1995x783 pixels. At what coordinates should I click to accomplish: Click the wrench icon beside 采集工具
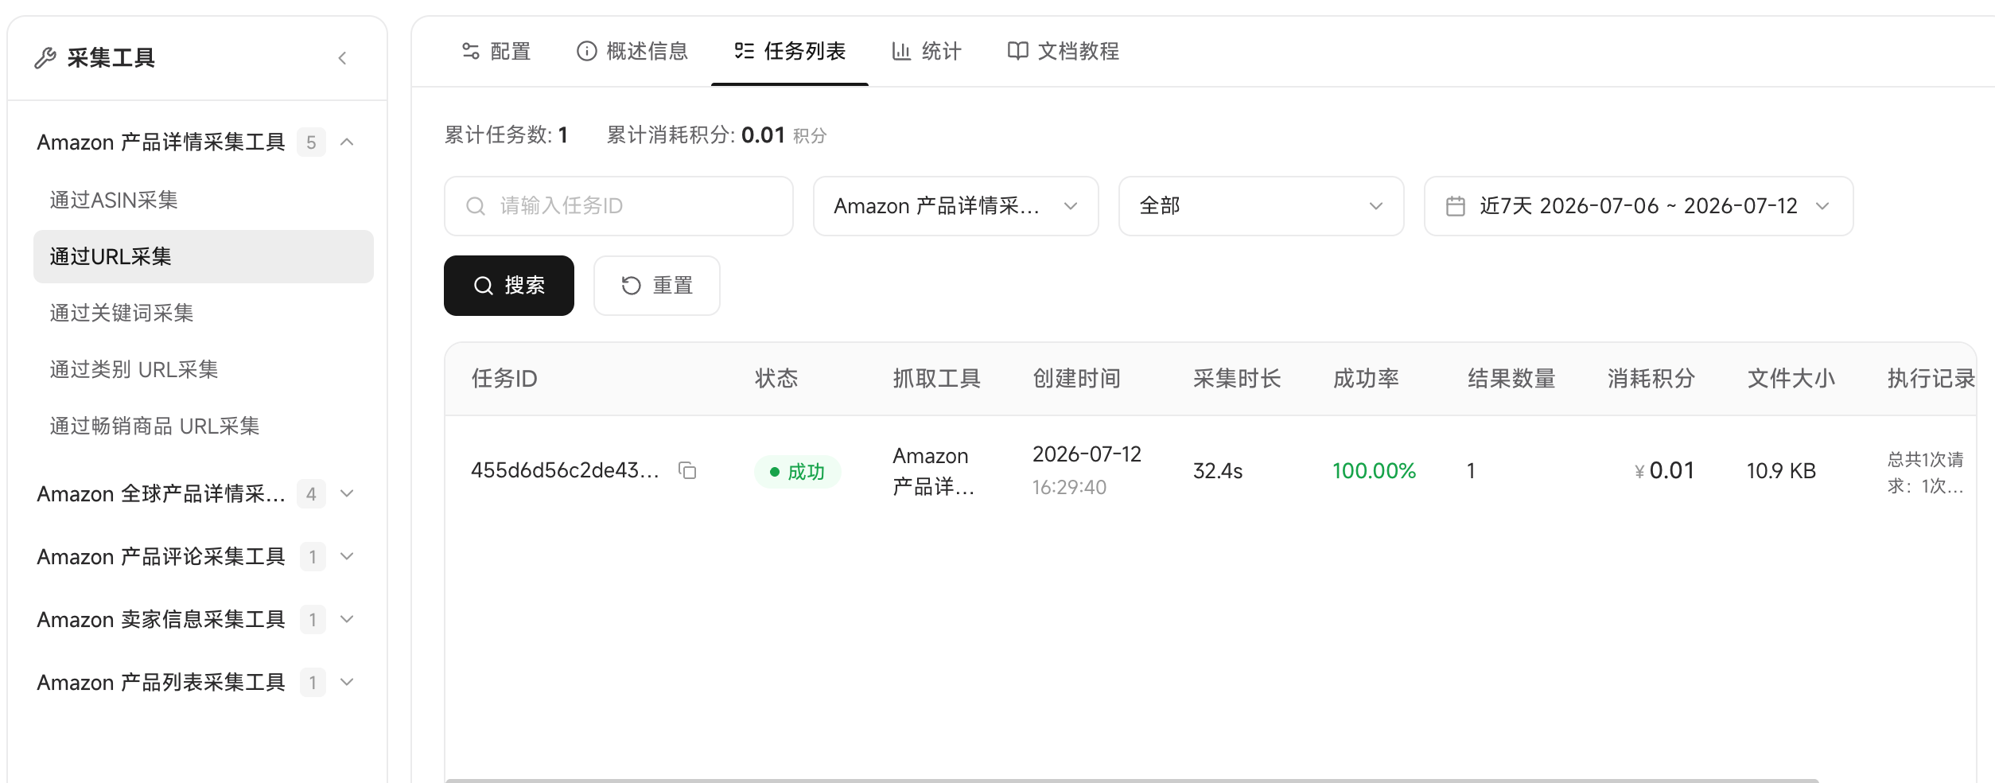[45, 58]
